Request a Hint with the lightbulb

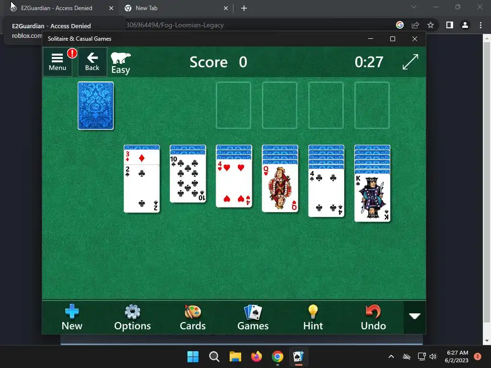pyautogui.click(x=313, y=317)
